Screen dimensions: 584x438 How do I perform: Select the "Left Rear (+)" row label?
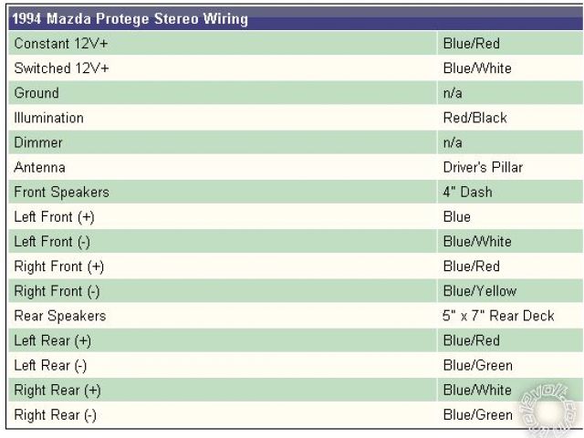pos(55,341)
